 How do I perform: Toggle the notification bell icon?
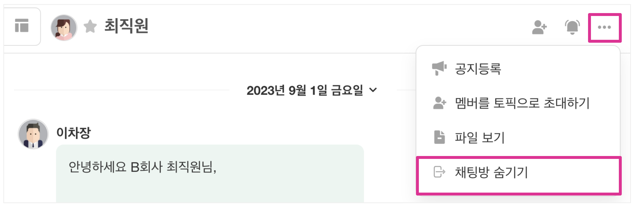click(572, 27)
